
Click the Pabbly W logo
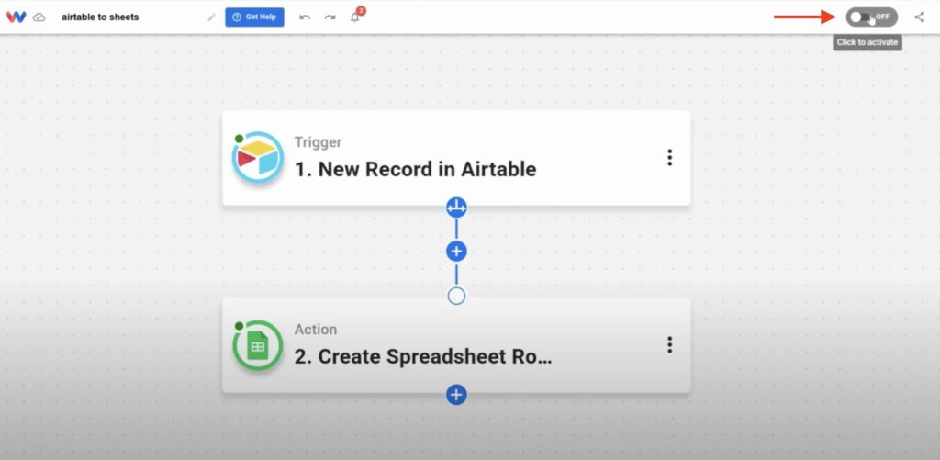[17, 17]
